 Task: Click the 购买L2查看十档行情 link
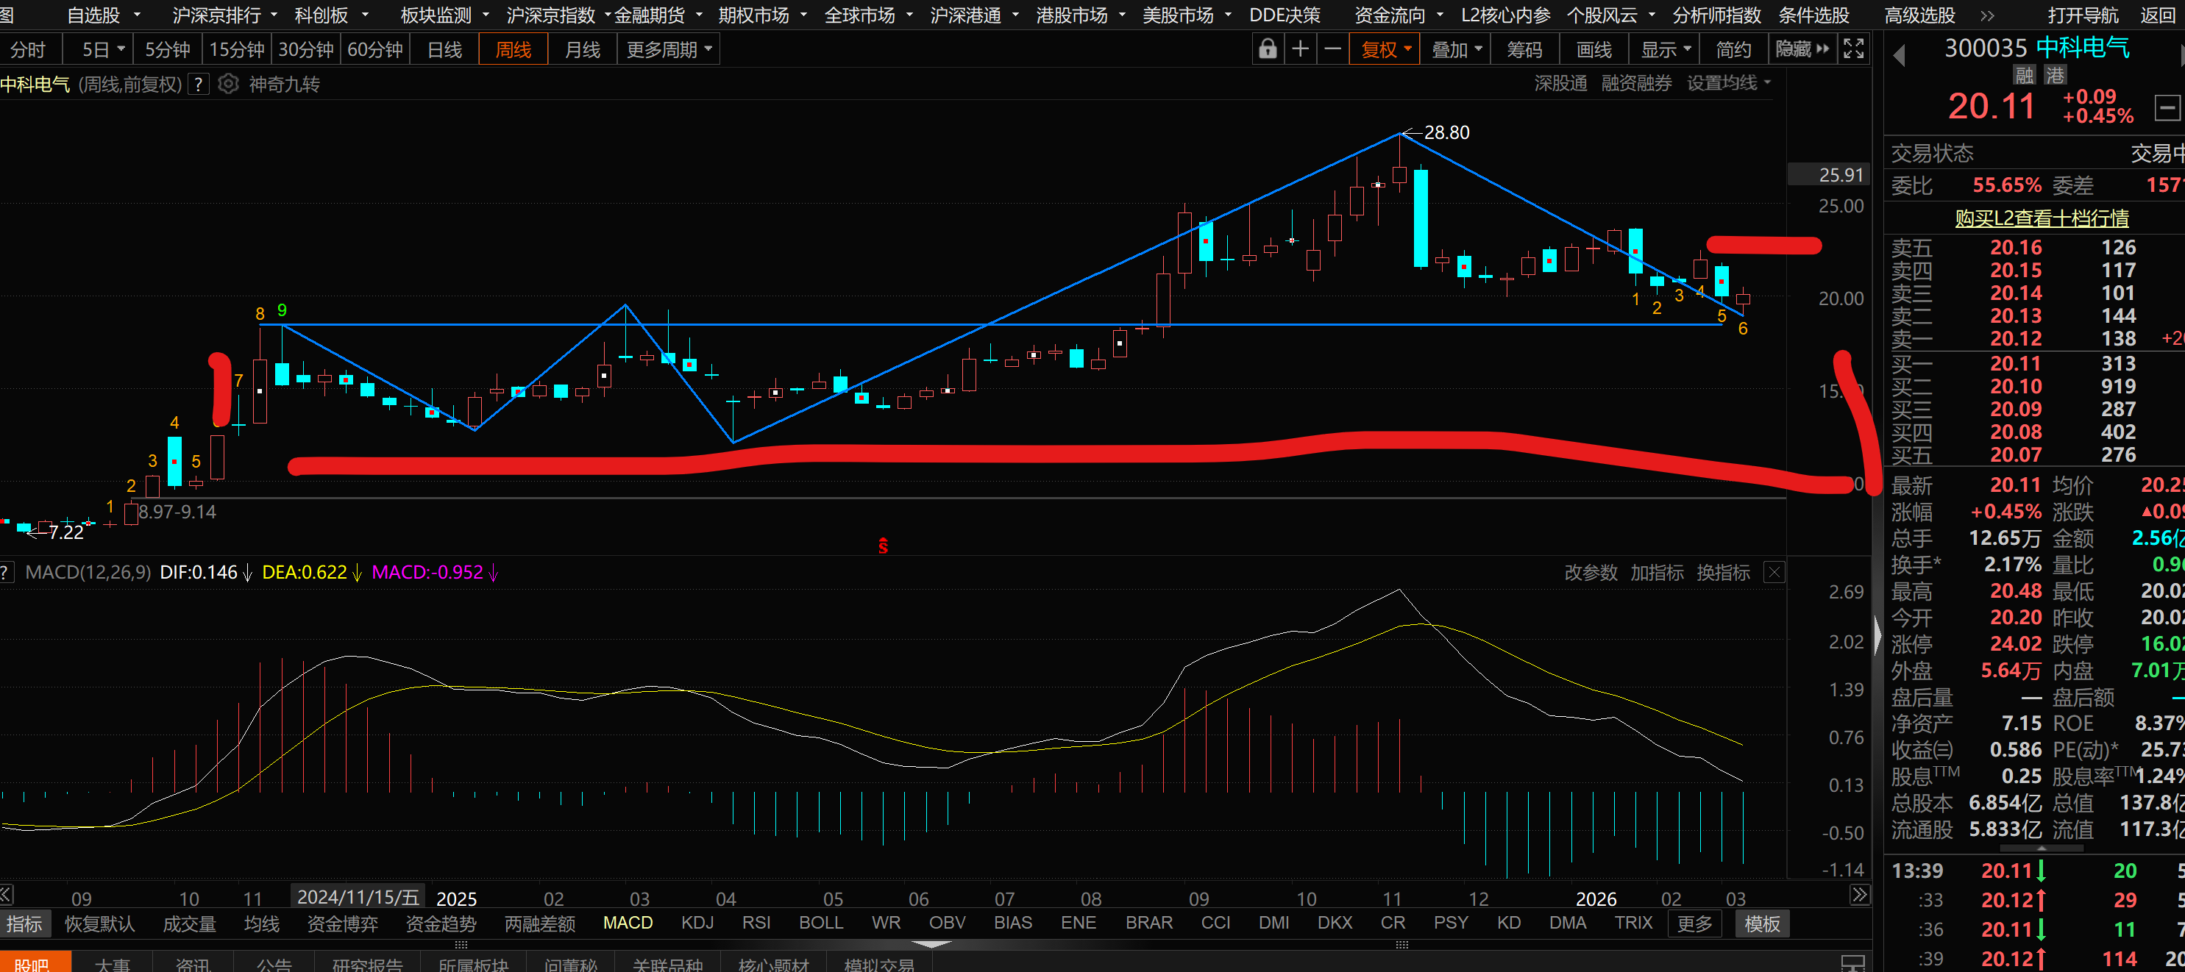(2042, 218)
